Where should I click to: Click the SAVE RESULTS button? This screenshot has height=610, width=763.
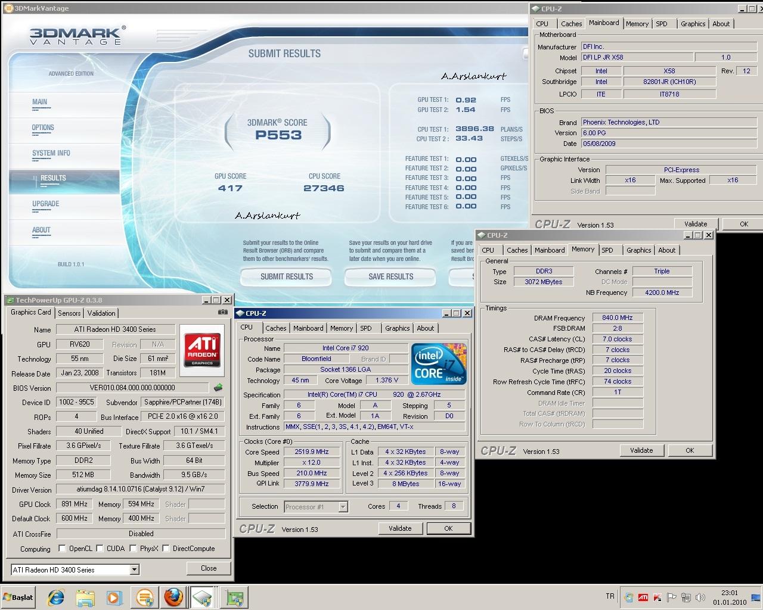[x=390, y=276]
